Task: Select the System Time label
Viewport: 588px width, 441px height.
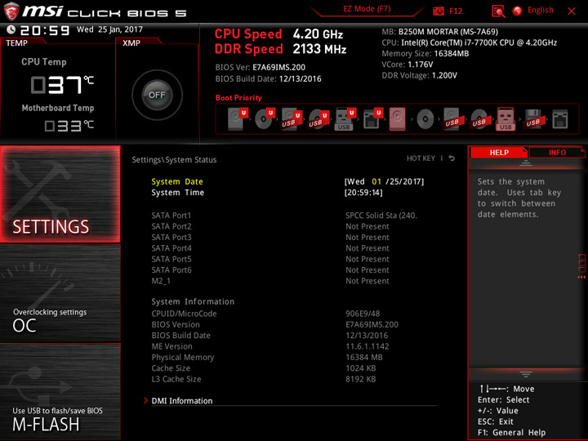Action: point(178,193)
